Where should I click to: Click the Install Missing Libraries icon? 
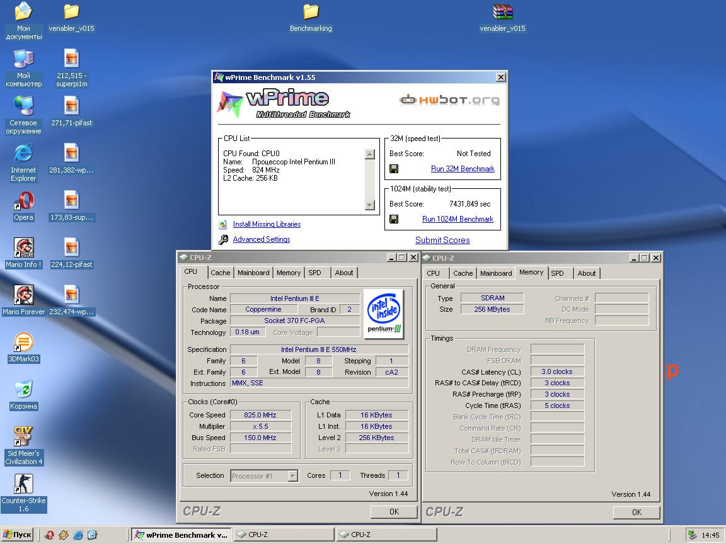(x=223, y=224)
